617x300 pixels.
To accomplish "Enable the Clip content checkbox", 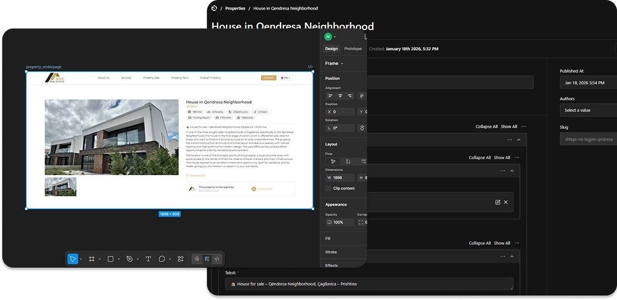I will click(x=329, y=188).
